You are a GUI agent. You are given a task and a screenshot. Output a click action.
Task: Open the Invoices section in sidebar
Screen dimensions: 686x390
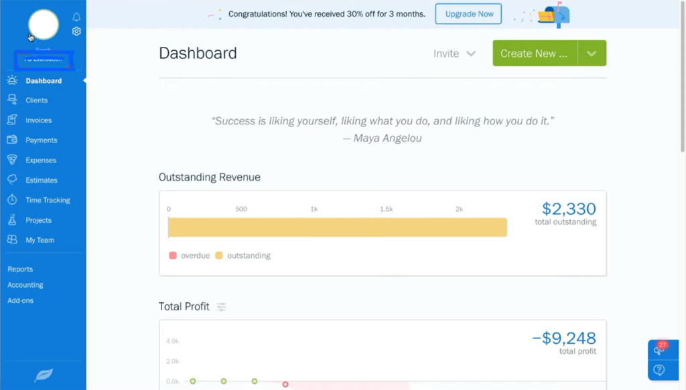[39, 120]
